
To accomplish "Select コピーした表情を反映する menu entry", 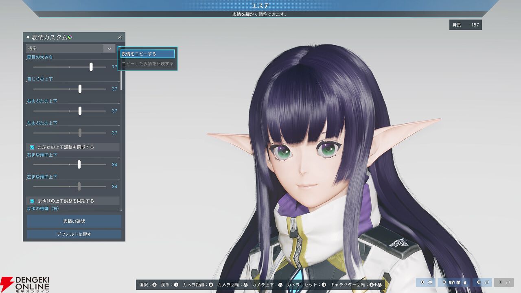I will pos(147,64).
